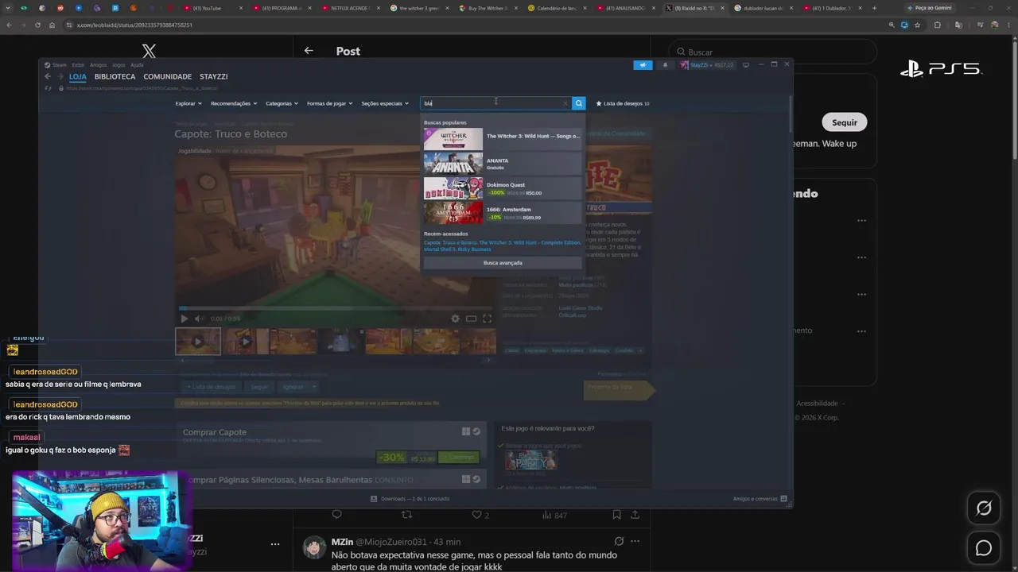Open the BIBLIOTECA tab in Steam
The width and height of the screenshot is (1018, 572).
[115, 76]
